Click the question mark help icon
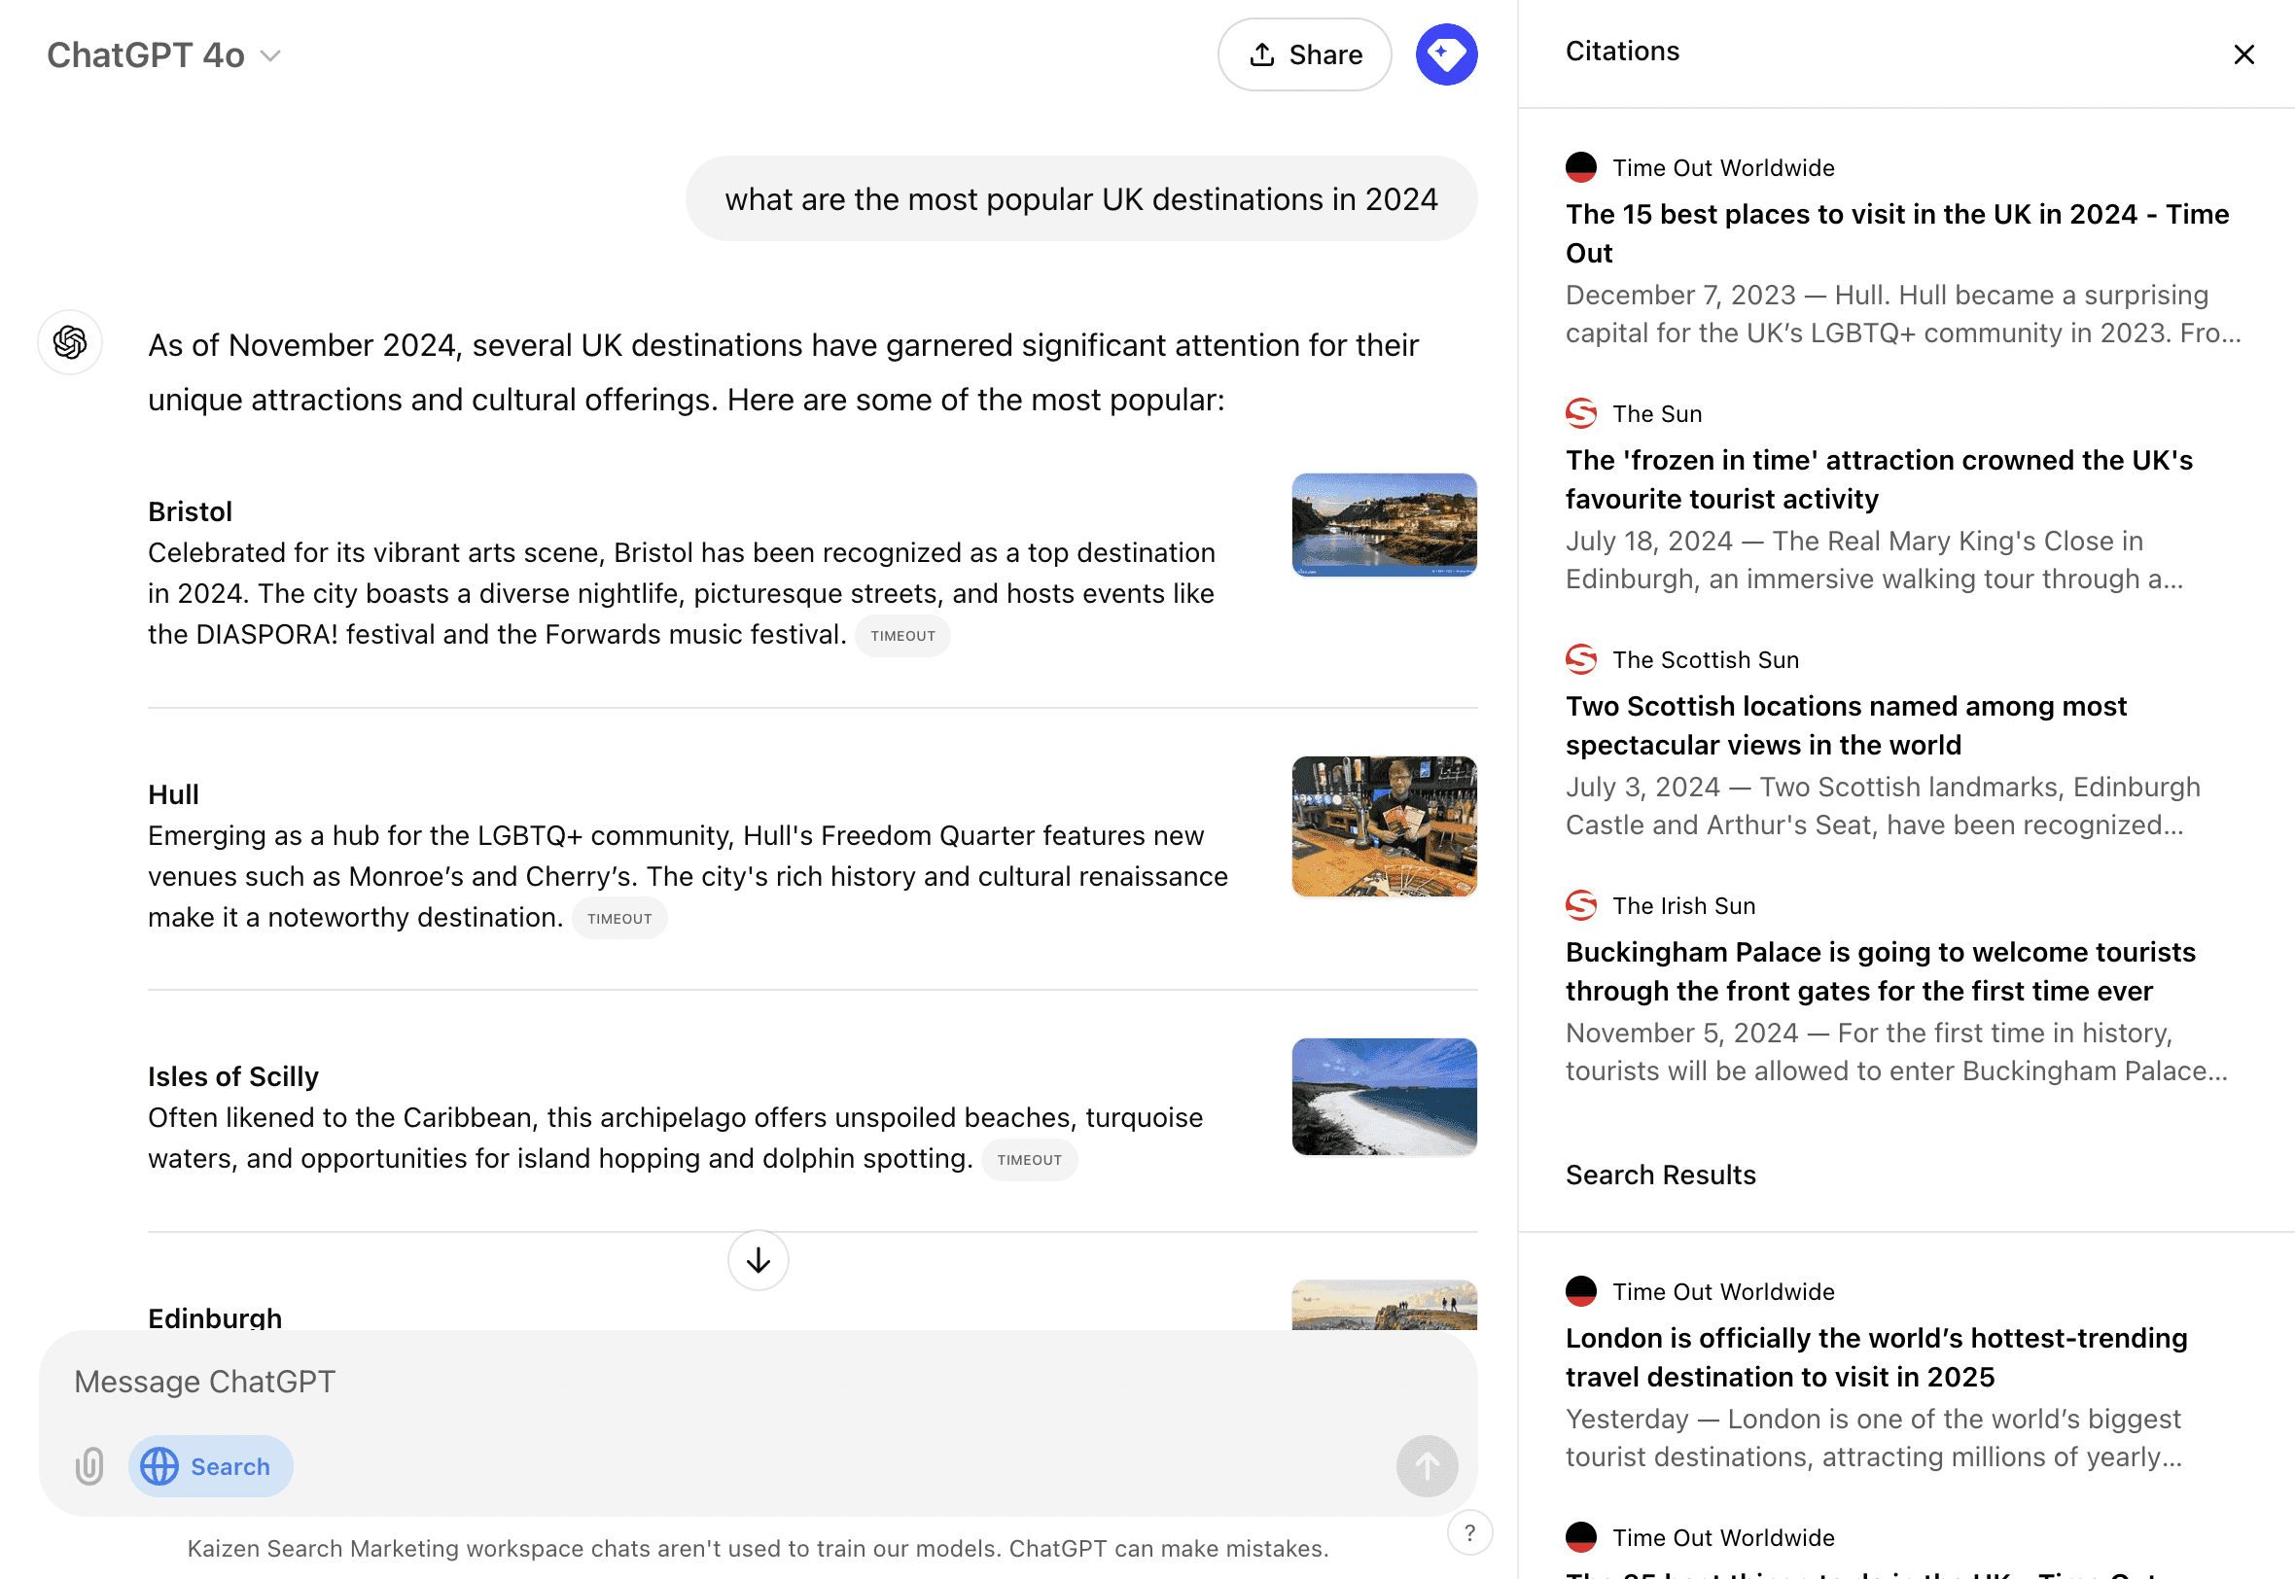Screen dimensions: 2295x1579 [x=1469, y=1532]
